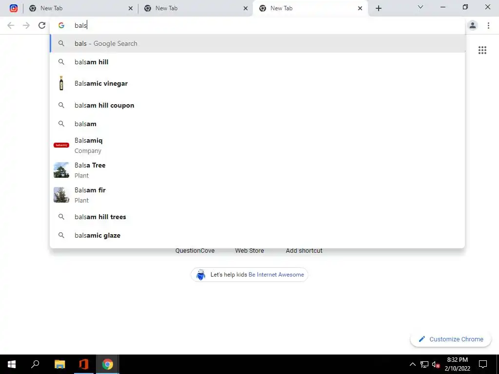Image resolution: width=499 pixels, height=374 pixels.
Task: Click the muted volume tray icon
Action: tap(436, 364)
